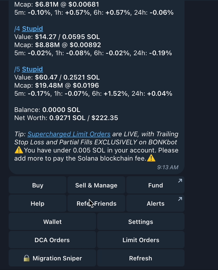Click the external arrow icon on Alerts
218x270 pixels.
180,199
